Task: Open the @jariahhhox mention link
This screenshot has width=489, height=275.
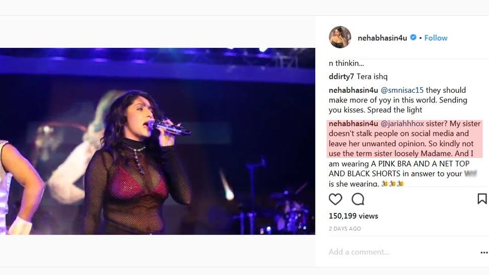Action: pyautogui.click(x=402, y=124)
